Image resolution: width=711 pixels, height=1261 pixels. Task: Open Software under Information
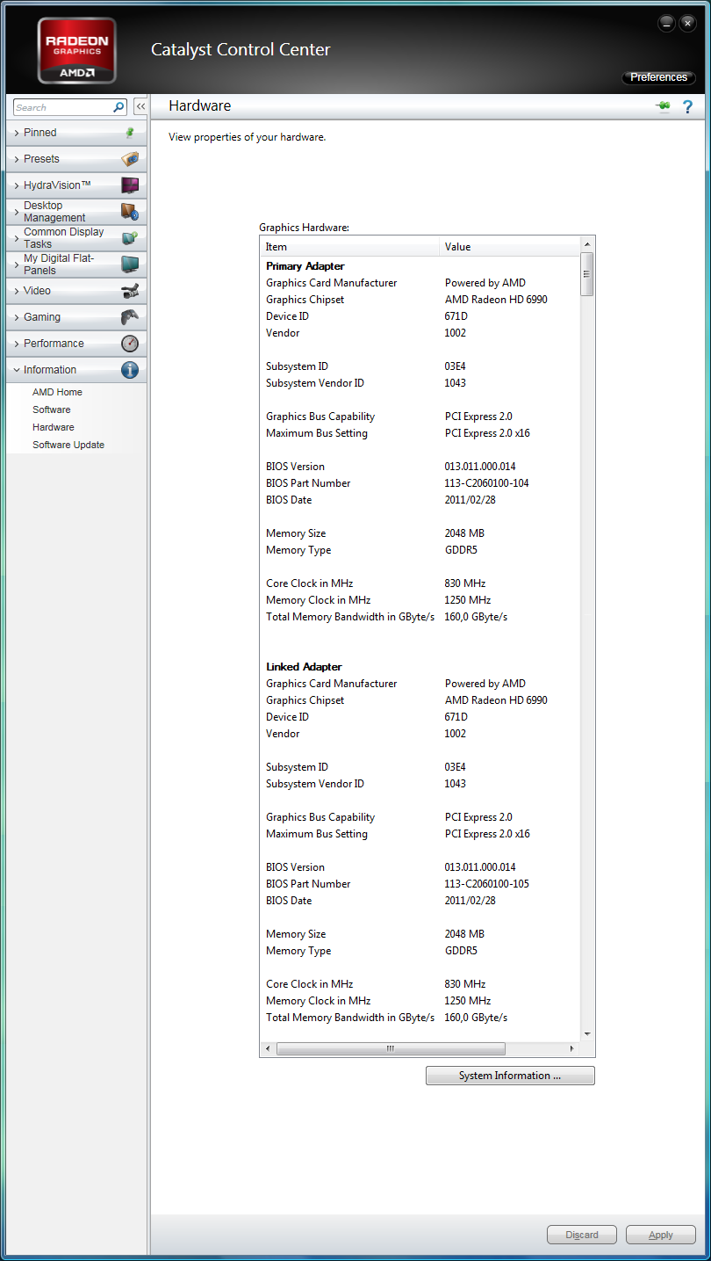click(52, 409)
